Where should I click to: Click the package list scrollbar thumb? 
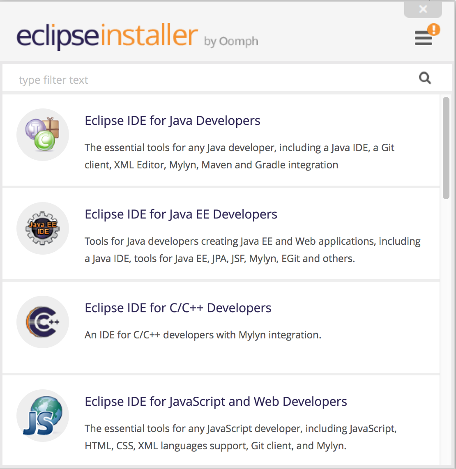tap(446, 148)
